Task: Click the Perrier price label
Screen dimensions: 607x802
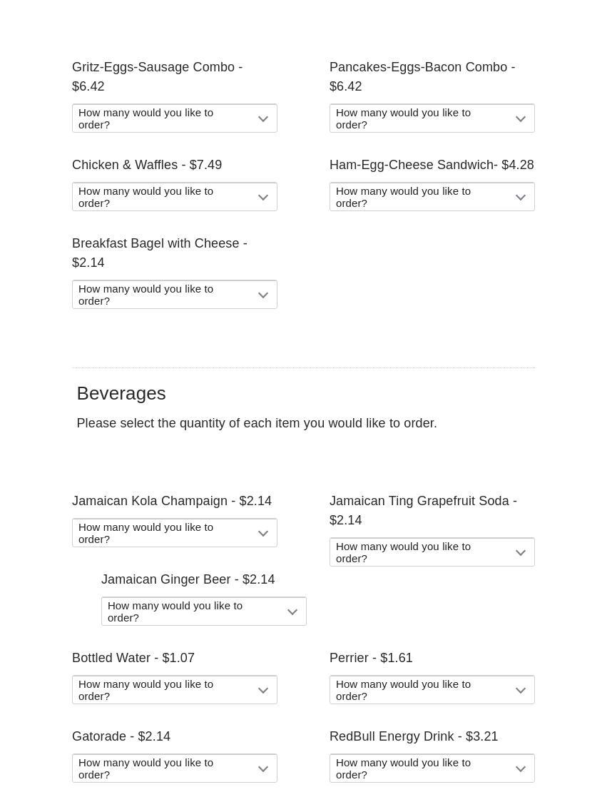Action: pyautogui.click(x=371, y=658)
